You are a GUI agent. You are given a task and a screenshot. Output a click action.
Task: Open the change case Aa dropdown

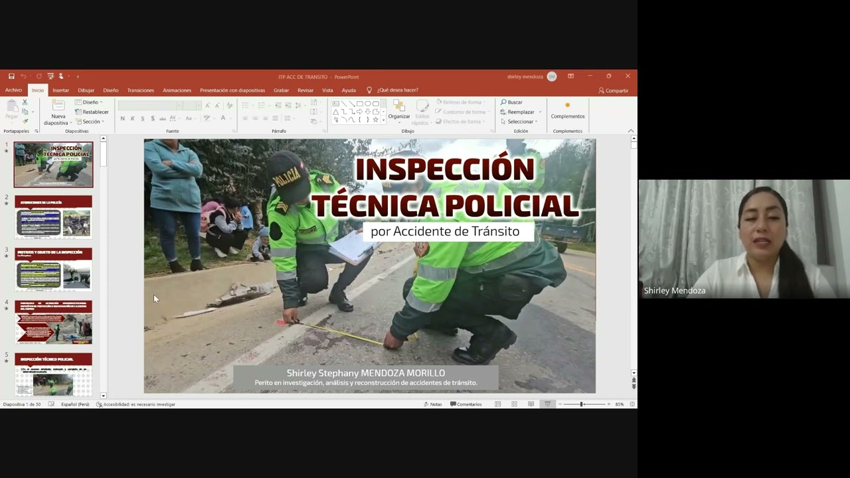(x=190, y=118)
